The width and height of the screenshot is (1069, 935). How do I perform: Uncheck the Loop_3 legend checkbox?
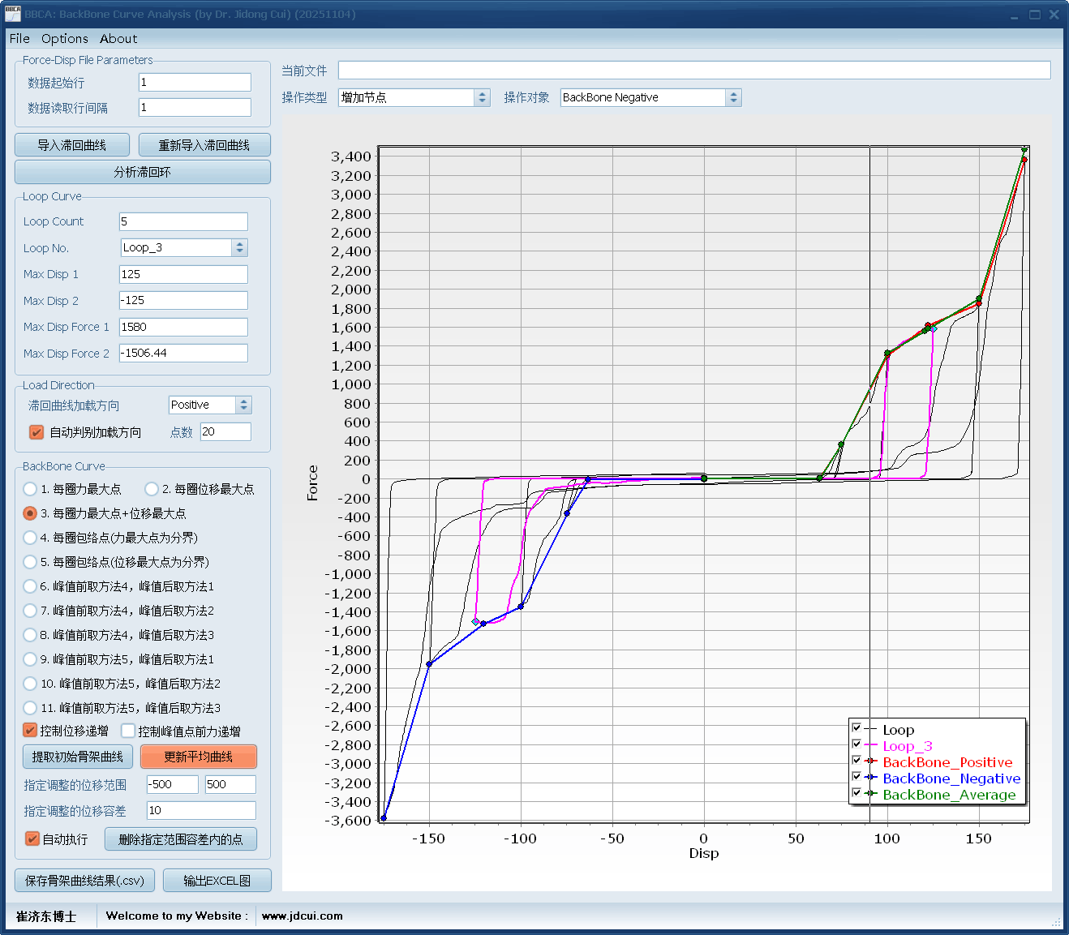pyautogui.click(x=856, y=744)
